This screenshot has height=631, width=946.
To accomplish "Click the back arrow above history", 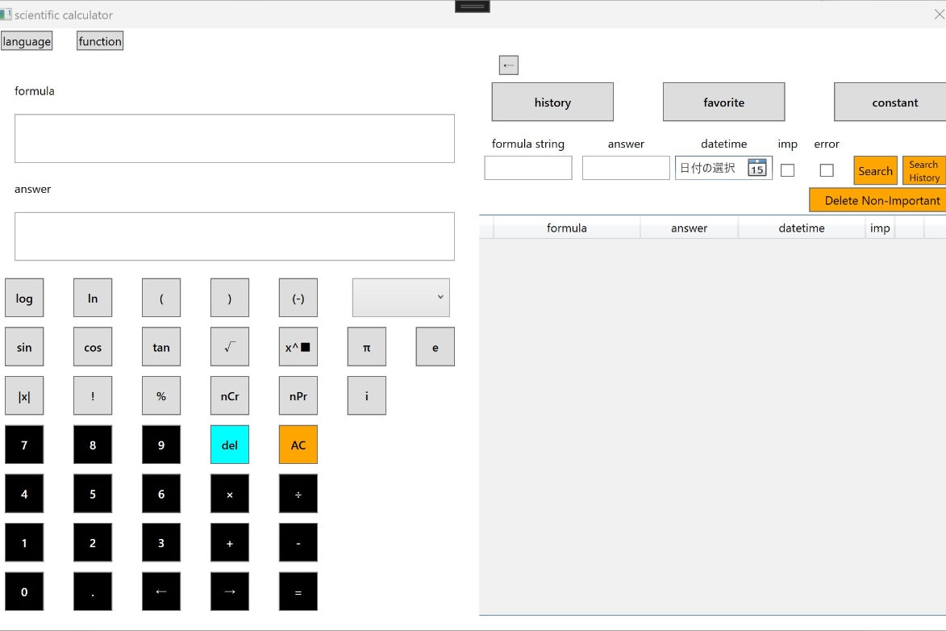I will (x=508, y=65).
